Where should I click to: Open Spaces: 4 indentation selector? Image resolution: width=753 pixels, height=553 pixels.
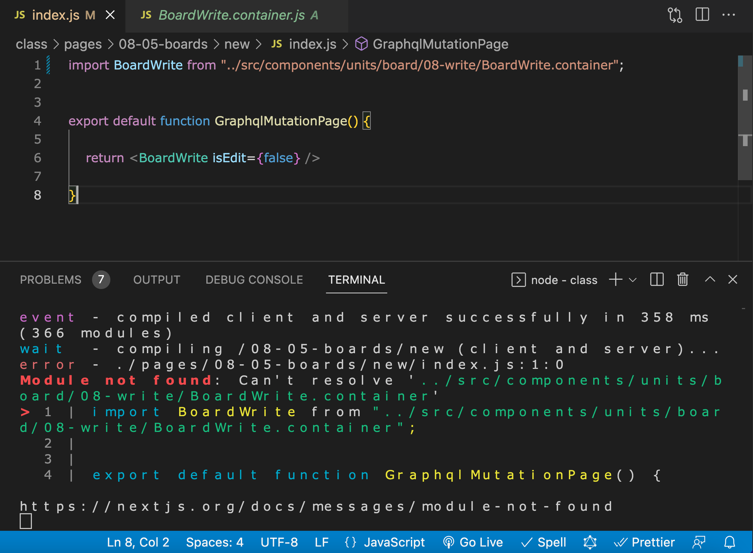click(215, 542)
